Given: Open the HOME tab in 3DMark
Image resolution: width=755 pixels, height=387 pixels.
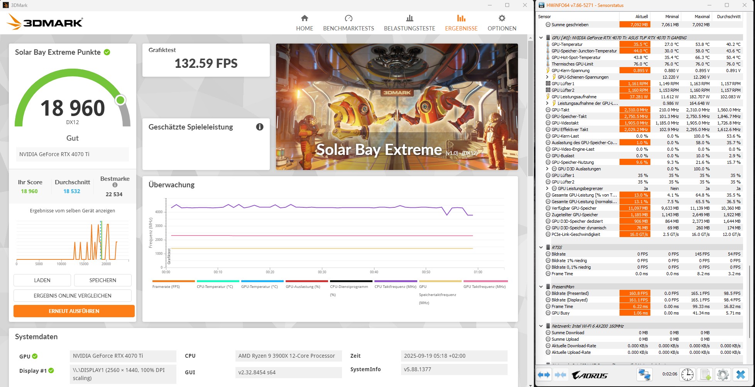Looking at the screenshot, I should coord(305,23).
